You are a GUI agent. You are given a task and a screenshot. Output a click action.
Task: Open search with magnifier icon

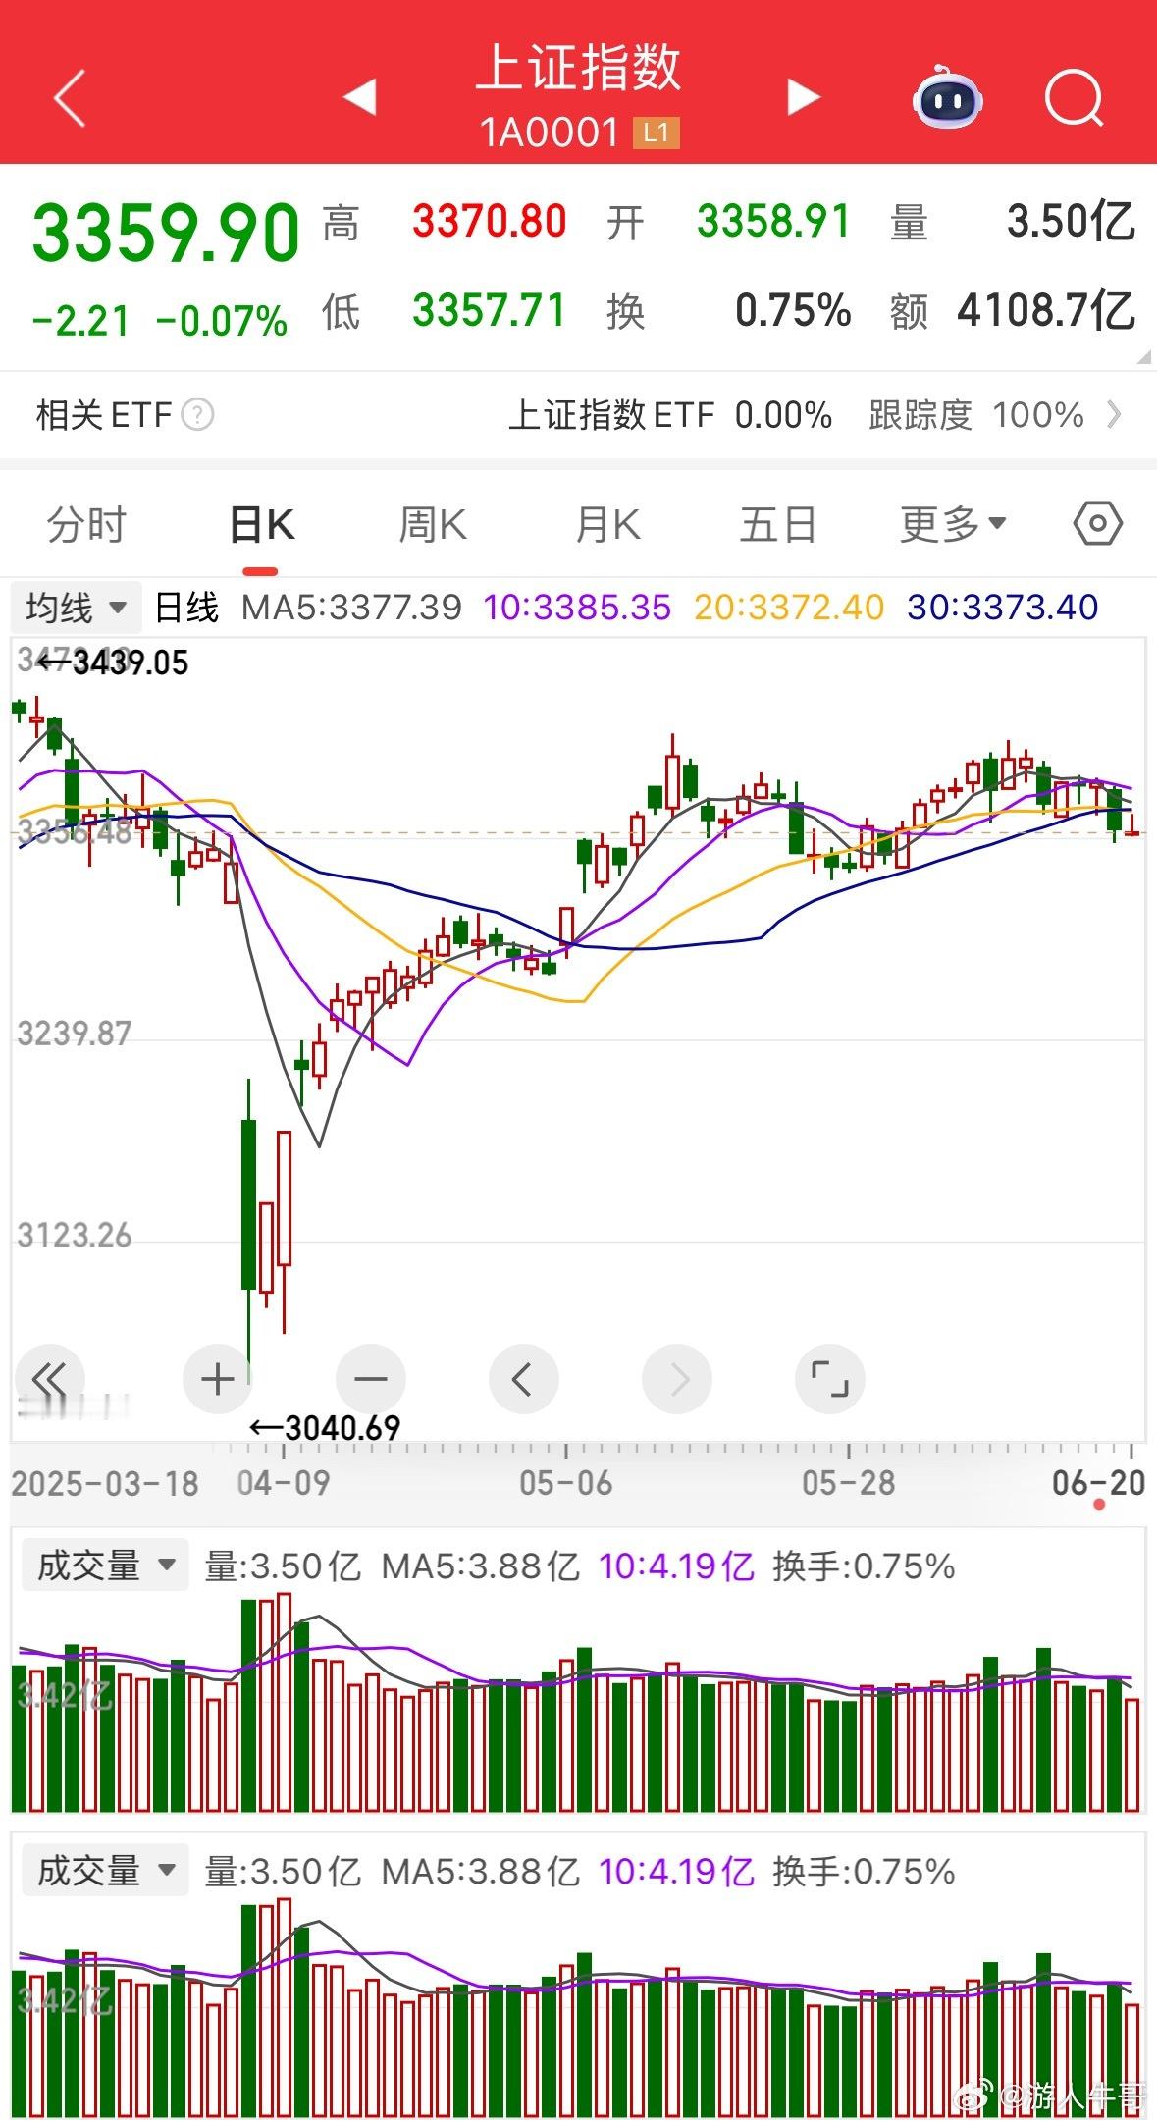[x=1075, y=97]
